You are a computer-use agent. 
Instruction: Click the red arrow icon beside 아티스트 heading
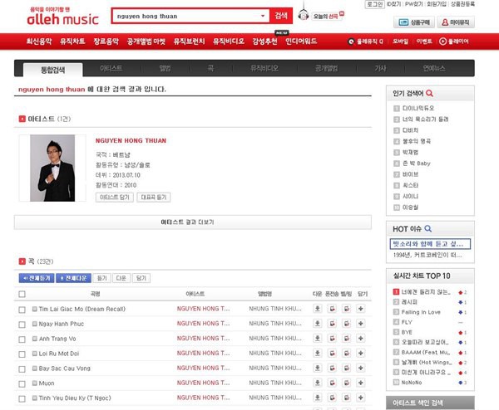coord(22,119)
